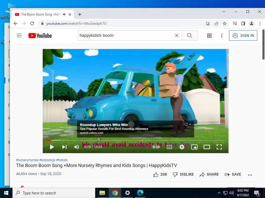View site info lock icon
The height and width of the screenshot is (198, 265).
(42, 23)
